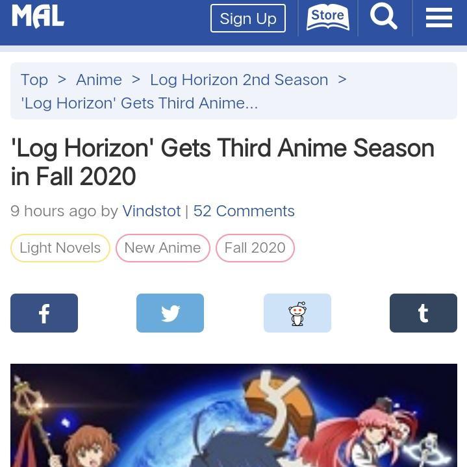Image resolution: width=467 pixels, height=467 pixels.
Task: Open the Store book icon
Action: tap(327, 18)
